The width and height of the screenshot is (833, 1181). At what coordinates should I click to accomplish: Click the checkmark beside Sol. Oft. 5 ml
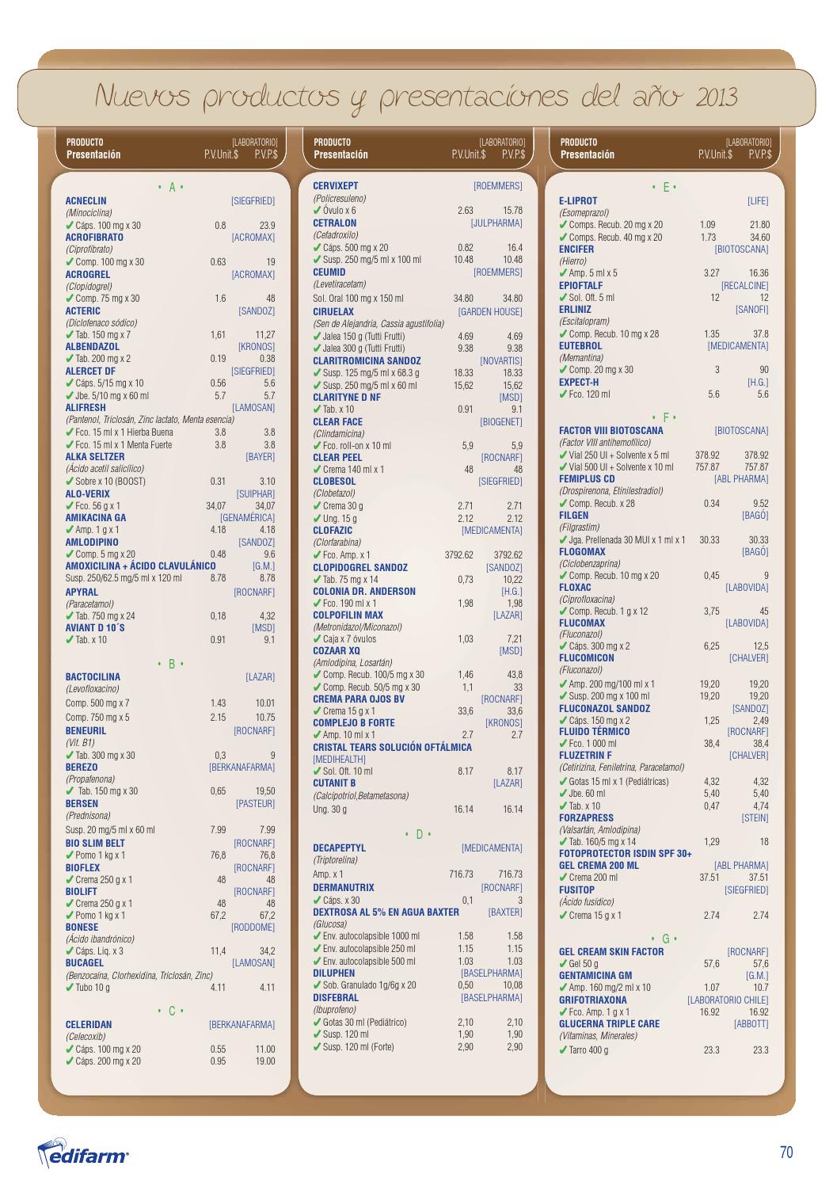pos(563,298)
